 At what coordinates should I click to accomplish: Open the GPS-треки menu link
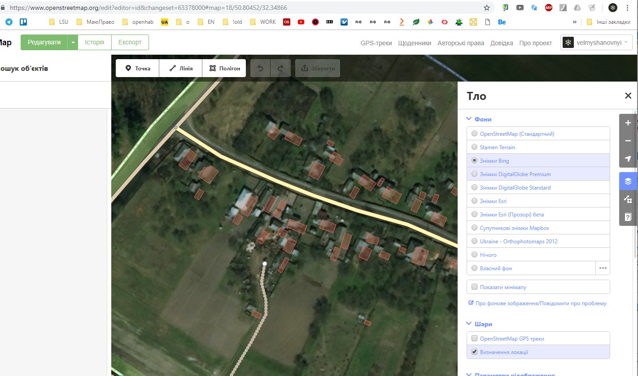point(376,43)
